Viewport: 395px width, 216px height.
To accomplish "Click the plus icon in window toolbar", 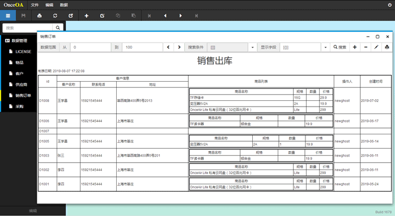I will tap(355, 47).
